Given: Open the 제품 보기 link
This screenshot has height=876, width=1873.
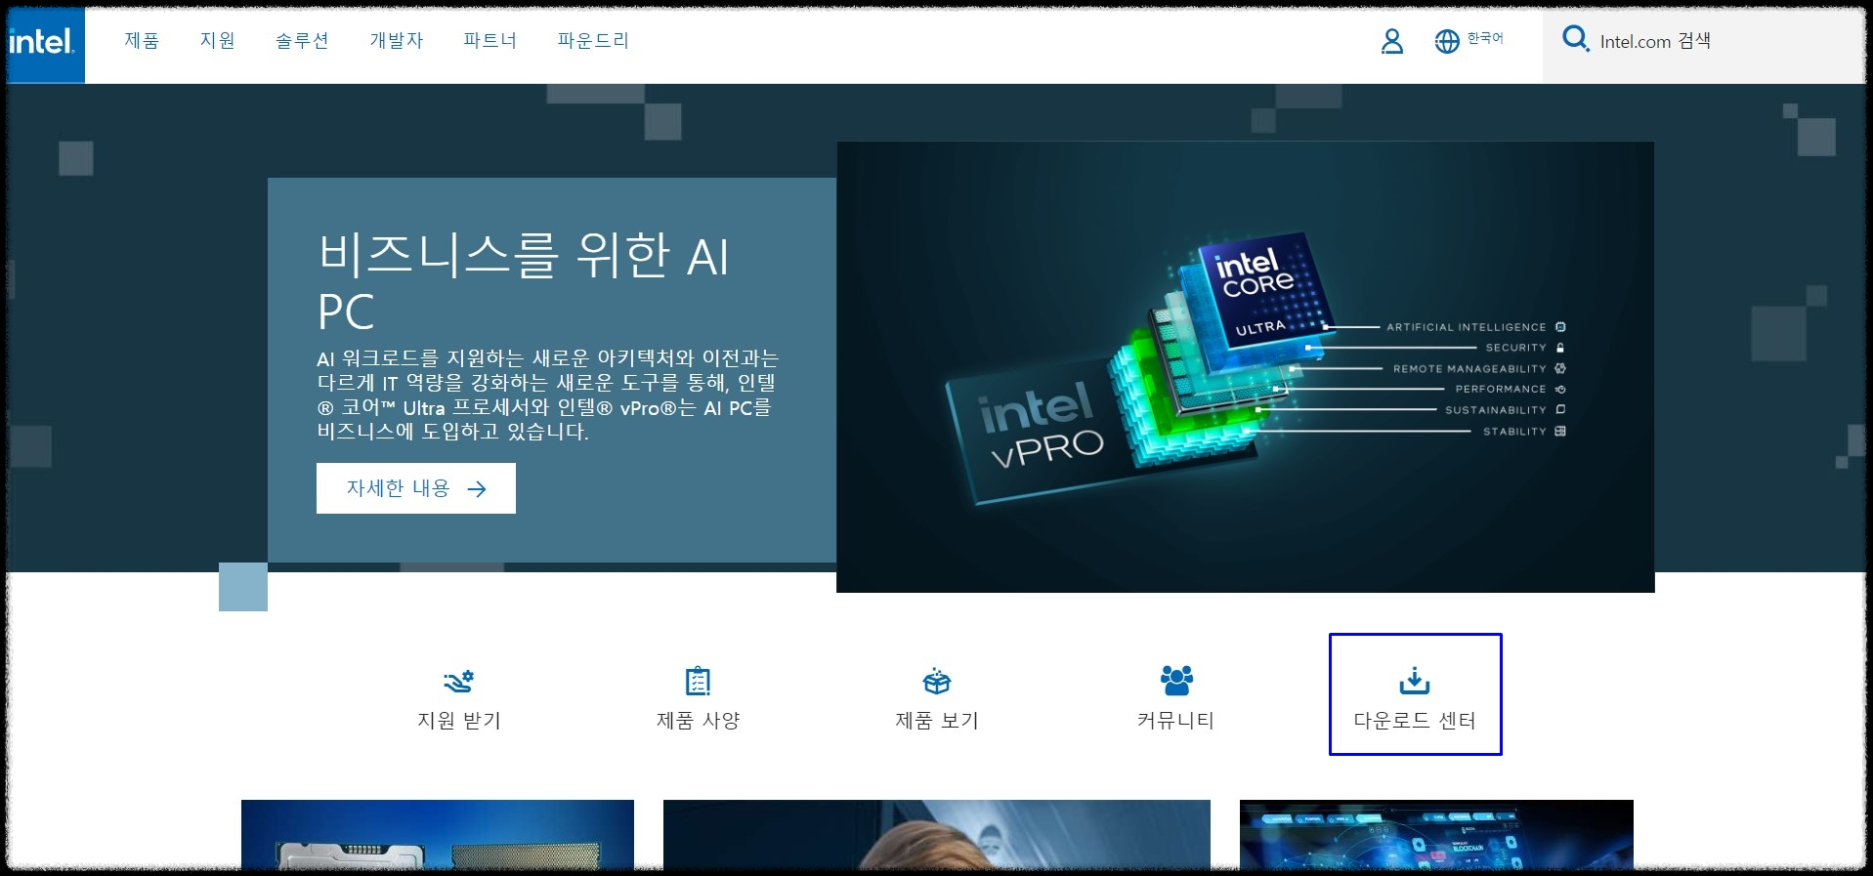Looking at the screenshot, I should pos(936,721).
